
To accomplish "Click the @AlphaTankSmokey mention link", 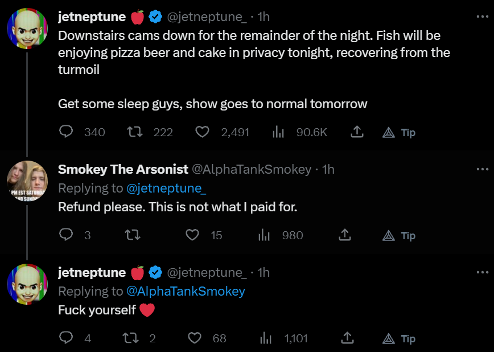I will pyautogui.click(x=185, y=292).
